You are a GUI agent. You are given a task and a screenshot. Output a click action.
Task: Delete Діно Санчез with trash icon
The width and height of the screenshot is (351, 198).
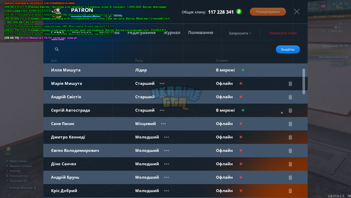[x=290, y=164]
